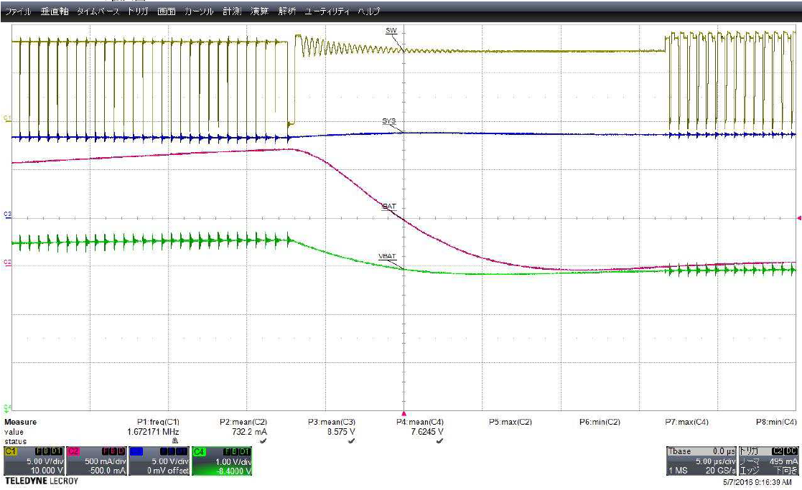802x490 pixels.
Task: Click the checkmark status icon under P2
Action: 263,440
